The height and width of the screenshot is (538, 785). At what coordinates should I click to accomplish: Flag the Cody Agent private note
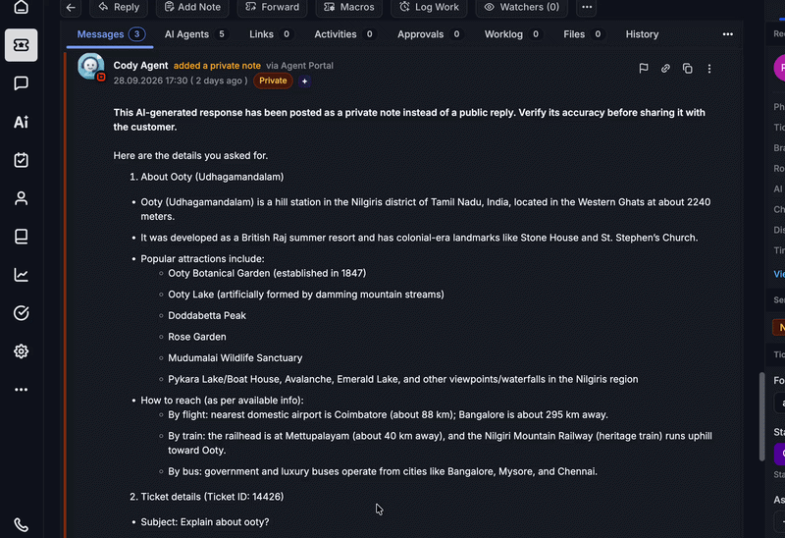pos(644,68)
